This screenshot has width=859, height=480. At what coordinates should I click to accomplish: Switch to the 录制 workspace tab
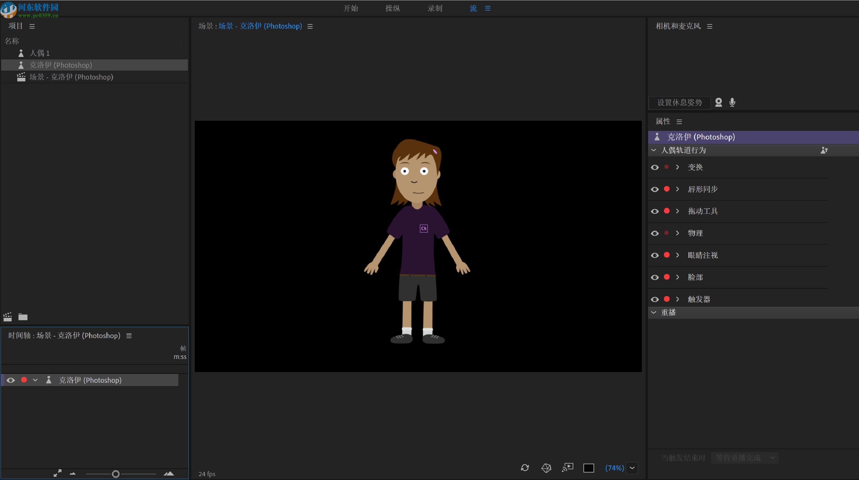coord(435,8)
